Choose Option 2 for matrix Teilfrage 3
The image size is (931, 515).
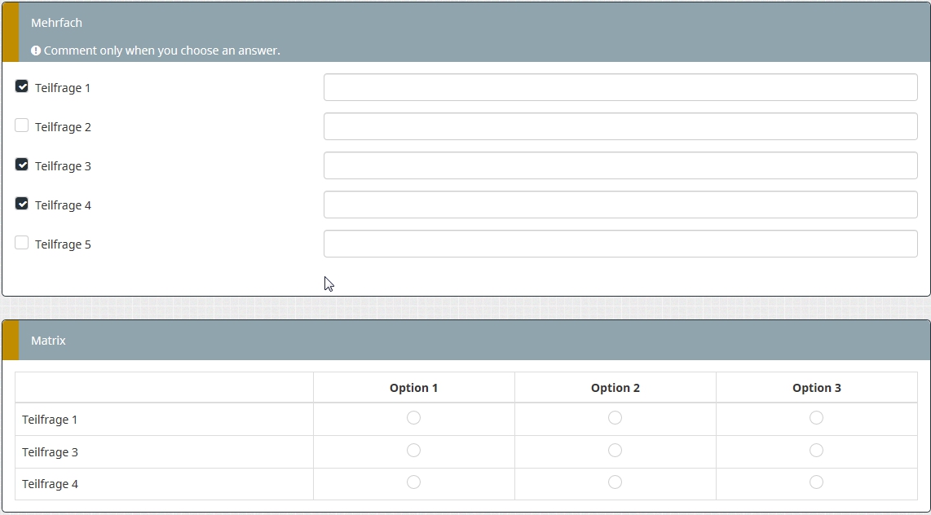tap(615, 451)
